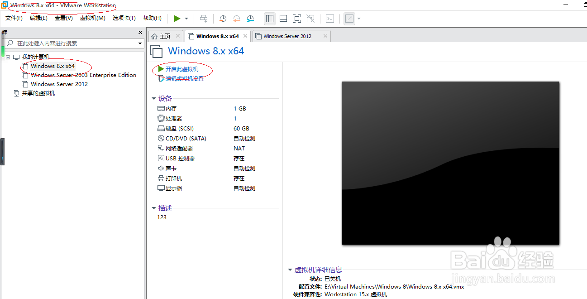Select 共享的虚拟机 in the library
Screen dimensions: 587x299
(38, 93)
